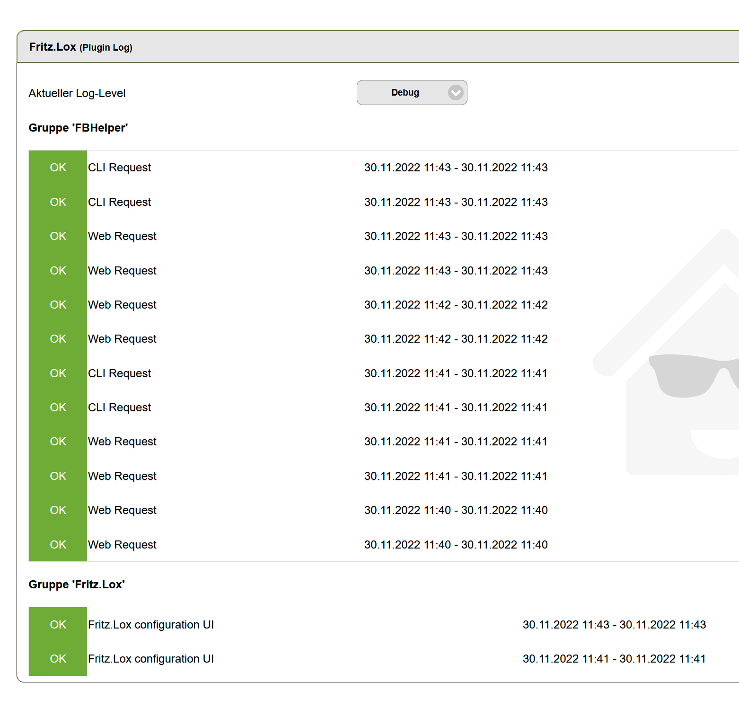Open the first Web Request entry at 11:40
This screenshot has height=708, width=739.
[122, 510]
